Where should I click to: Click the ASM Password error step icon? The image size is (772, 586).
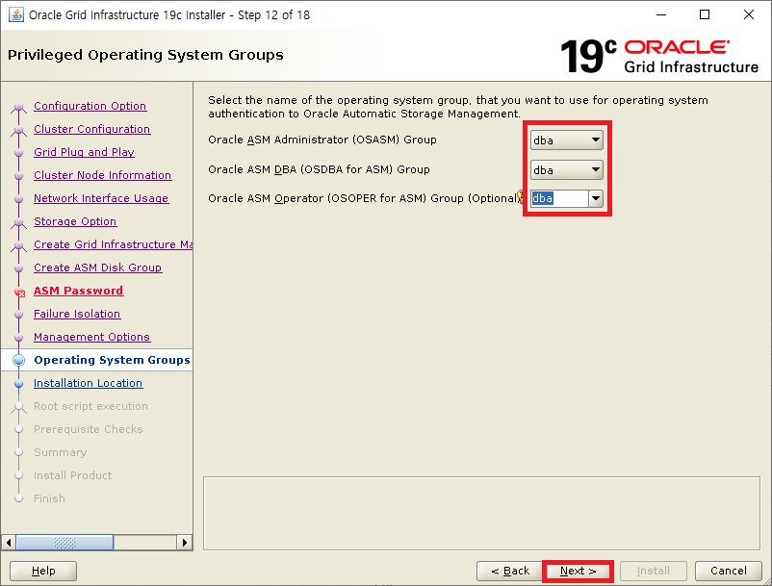(x=19, y=293)
